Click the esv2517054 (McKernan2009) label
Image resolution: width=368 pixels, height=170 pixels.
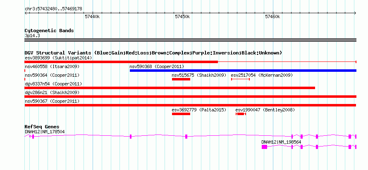point(262,75)
